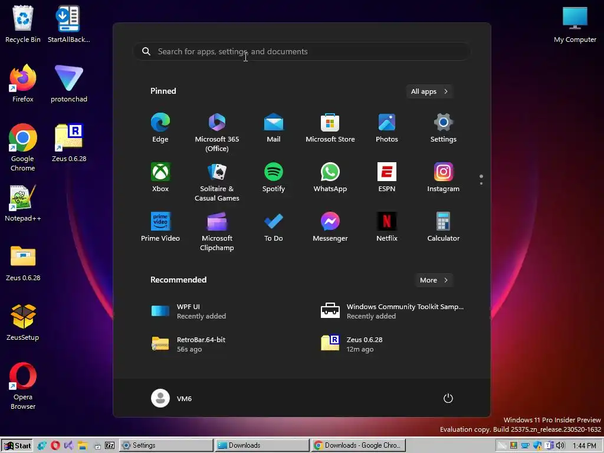Select the Zeus 0.6.28 folder on desktop

click(x=23, y=262)
